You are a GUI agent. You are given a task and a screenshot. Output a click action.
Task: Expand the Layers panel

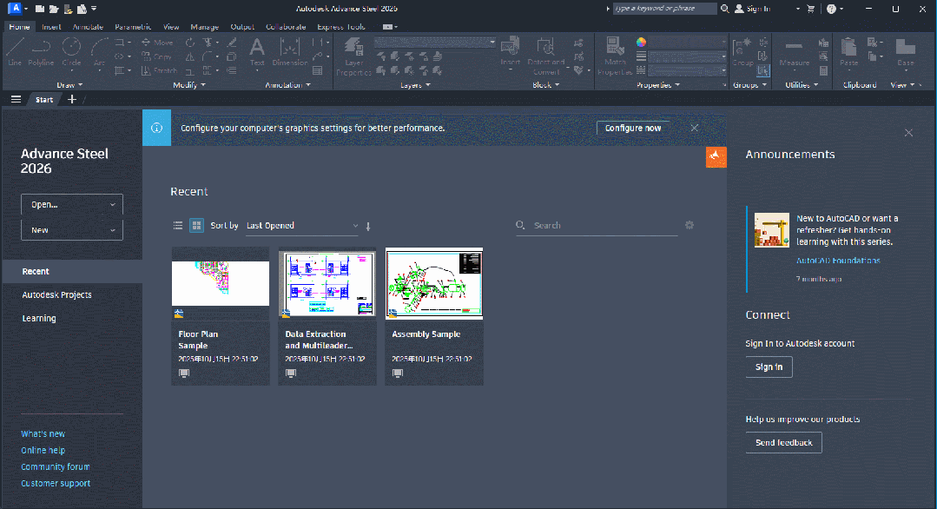[x=415, y=85]
